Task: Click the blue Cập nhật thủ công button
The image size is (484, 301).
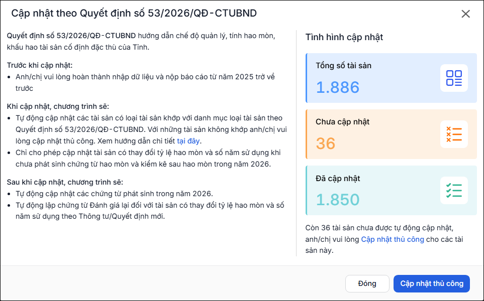Action: coord(432,283)
